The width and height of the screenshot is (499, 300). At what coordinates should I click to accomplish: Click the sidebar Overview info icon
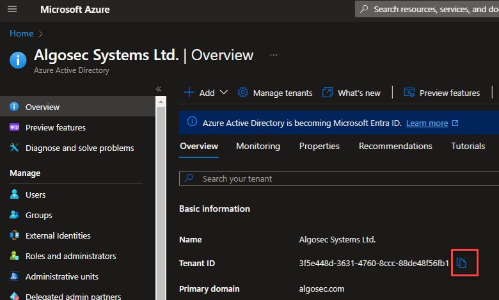tap(14, 107)
